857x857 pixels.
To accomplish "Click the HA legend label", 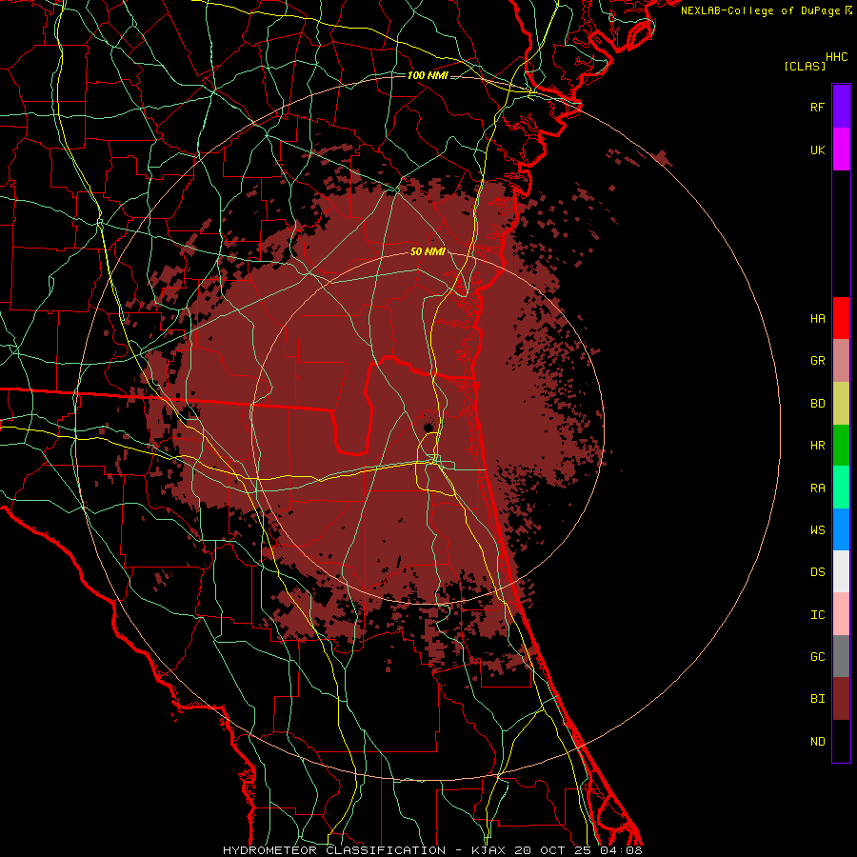I will point(818,319).
